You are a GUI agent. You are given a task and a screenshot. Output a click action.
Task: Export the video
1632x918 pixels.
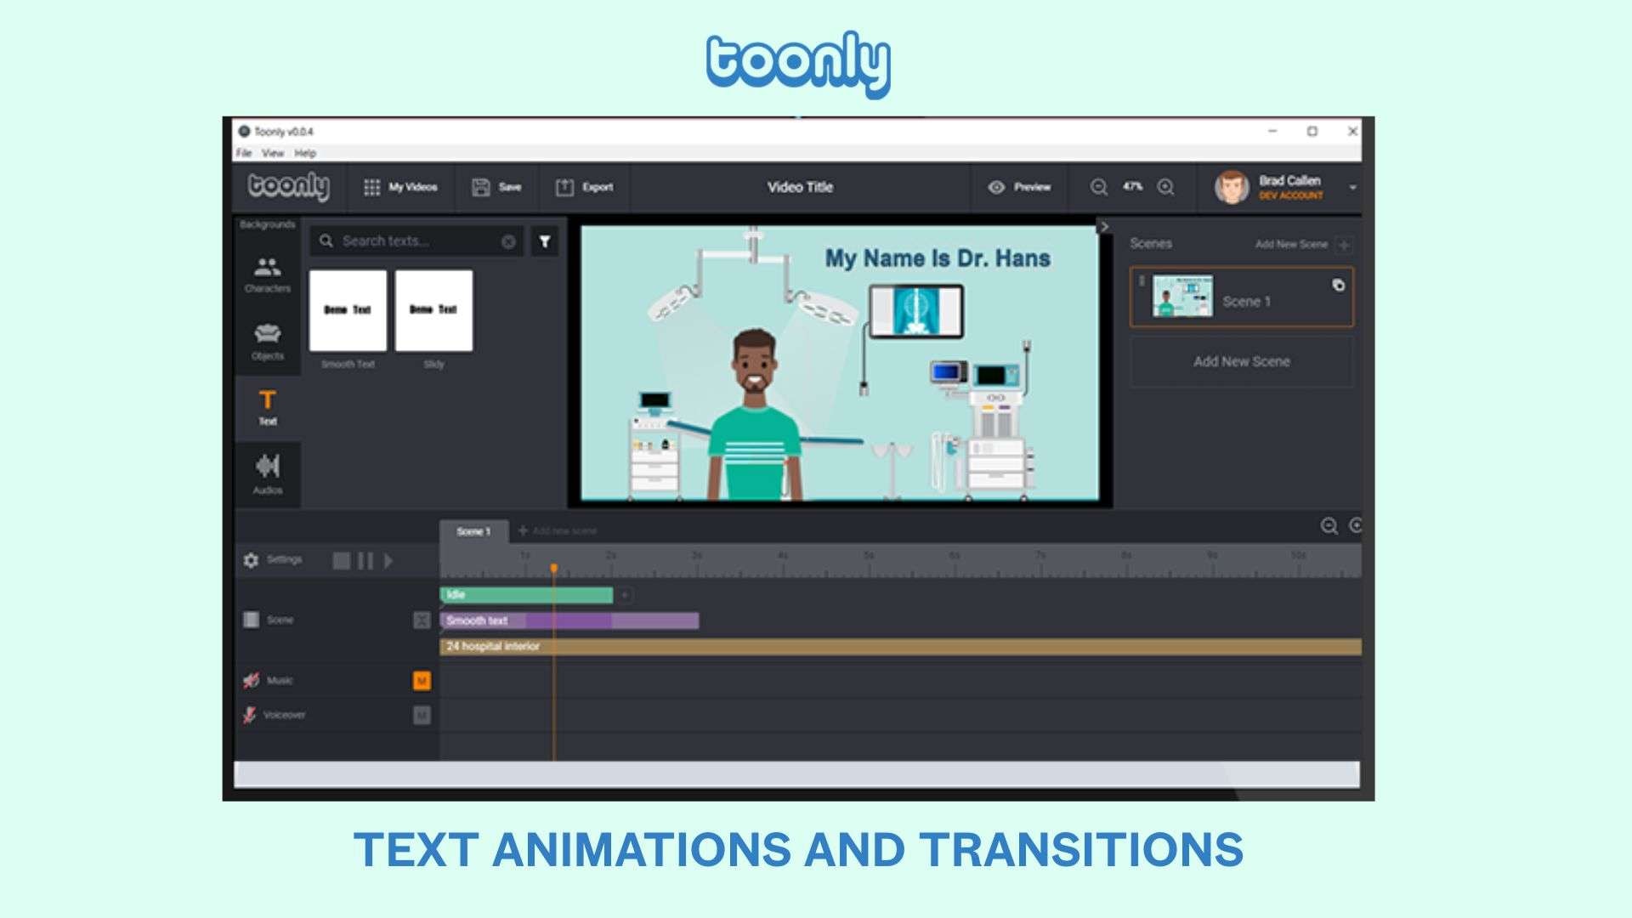pyautogui.click(x=584, y=187)
